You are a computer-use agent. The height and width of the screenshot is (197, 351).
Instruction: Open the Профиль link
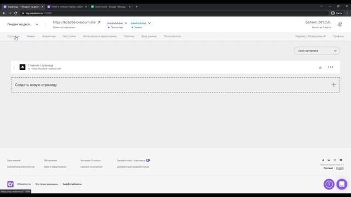(338, 36)
